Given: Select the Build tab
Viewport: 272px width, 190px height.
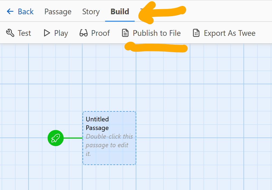Looking at the screenshot, I should pyautogui.click(x=120, y=12).
